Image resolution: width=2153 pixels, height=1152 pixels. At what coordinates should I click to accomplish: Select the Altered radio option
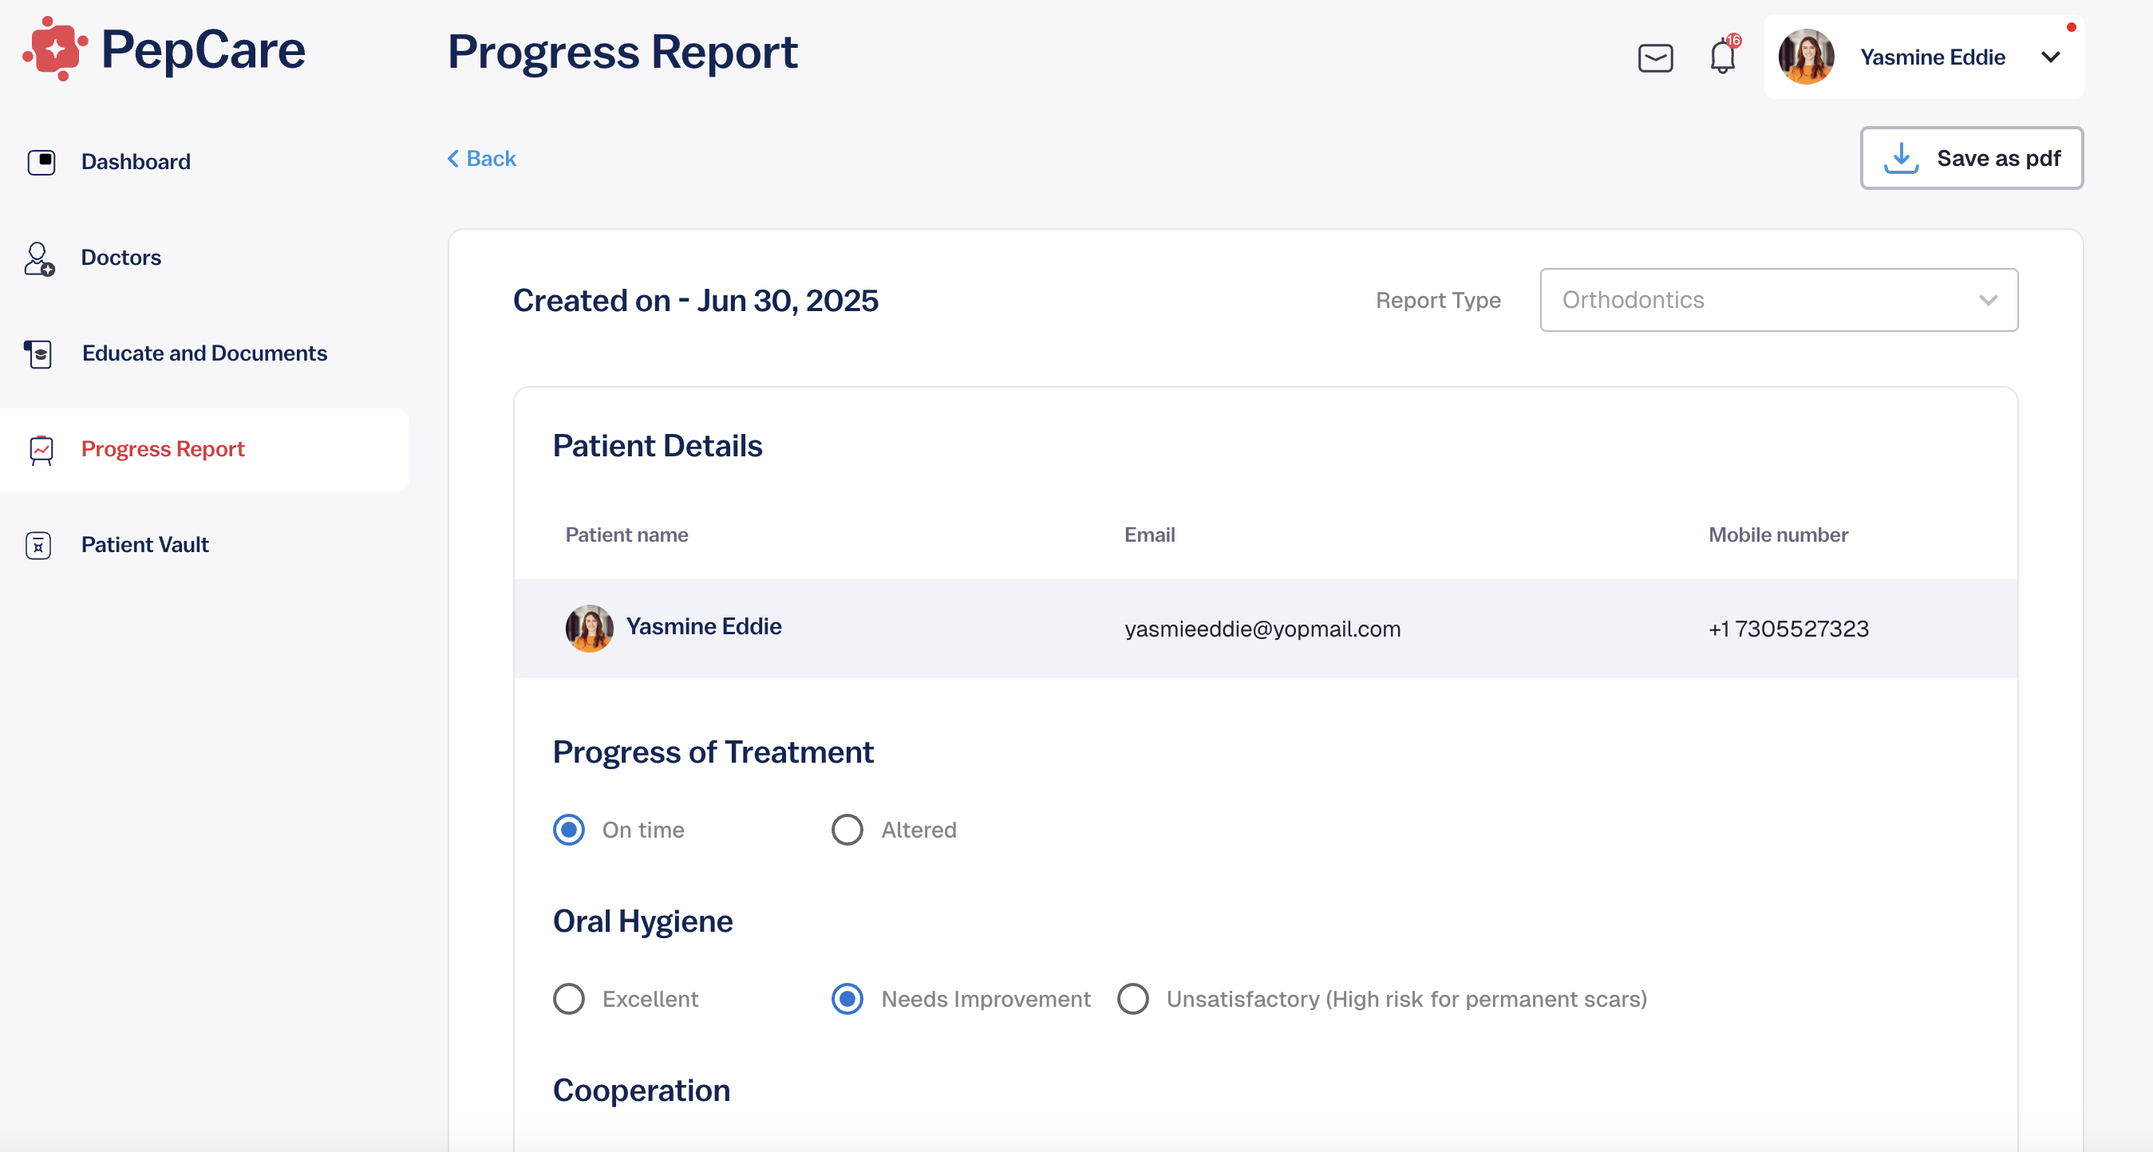click(847, 830)
